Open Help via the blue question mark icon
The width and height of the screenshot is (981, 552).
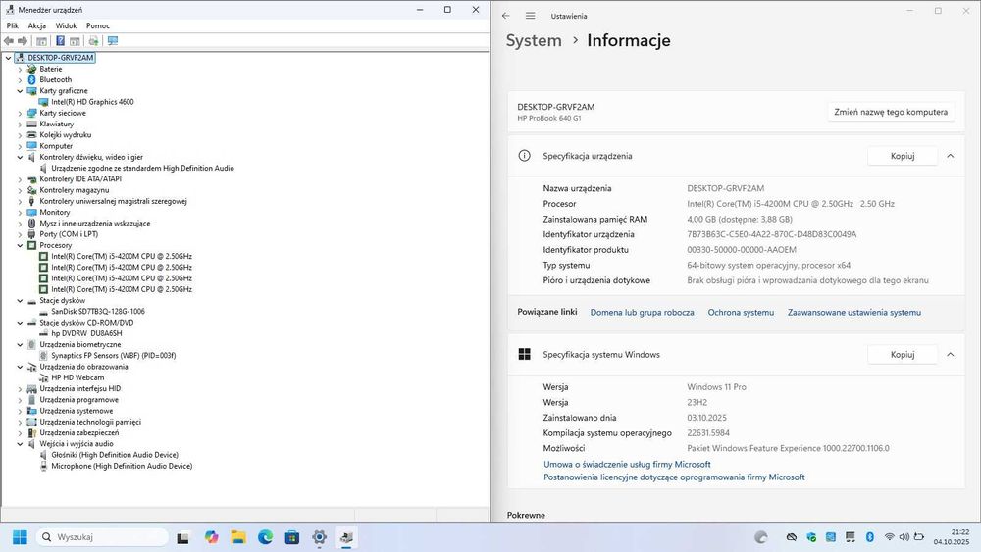[60, 41]
